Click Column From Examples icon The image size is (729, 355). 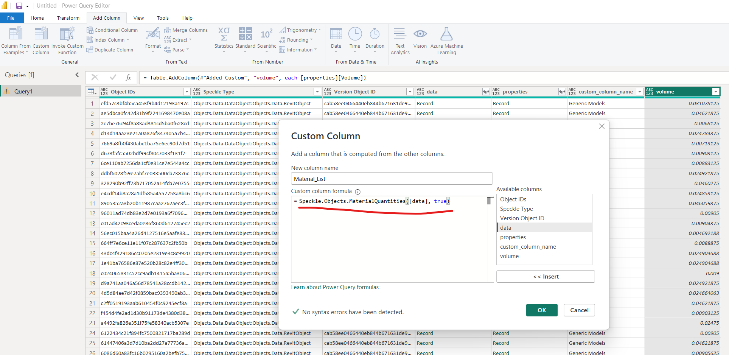coord(16,34)
